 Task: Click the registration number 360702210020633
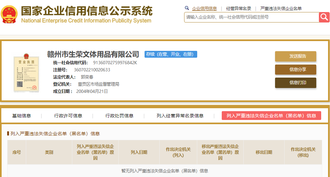(92, 70)
